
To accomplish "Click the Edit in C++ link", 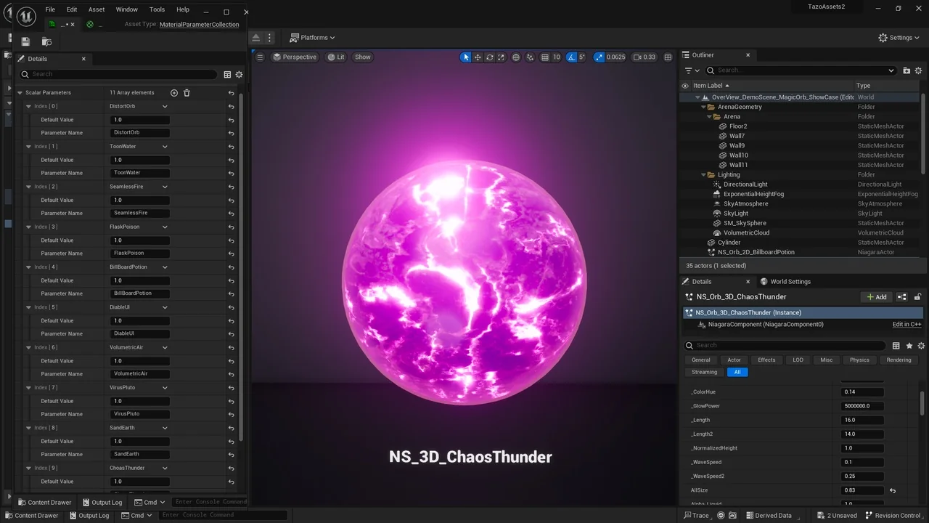I will 906,324.
